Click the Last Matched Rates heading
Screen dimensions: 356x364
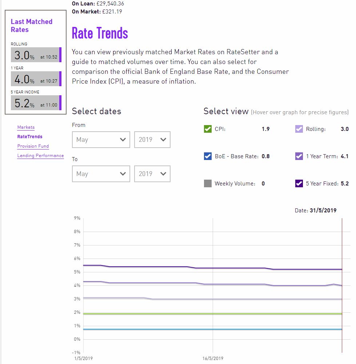point(32,25)
